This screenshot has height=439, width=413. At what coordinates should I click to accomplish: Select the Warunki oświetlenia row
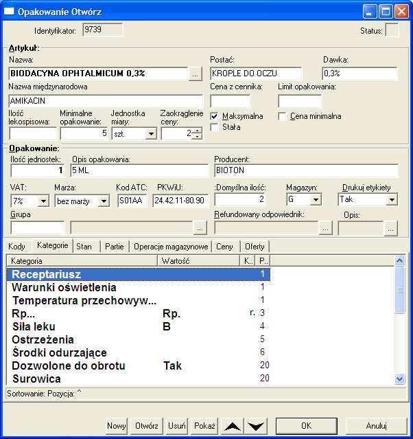click(139, 287)
